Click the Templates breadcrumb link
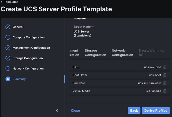 (11, 2)
